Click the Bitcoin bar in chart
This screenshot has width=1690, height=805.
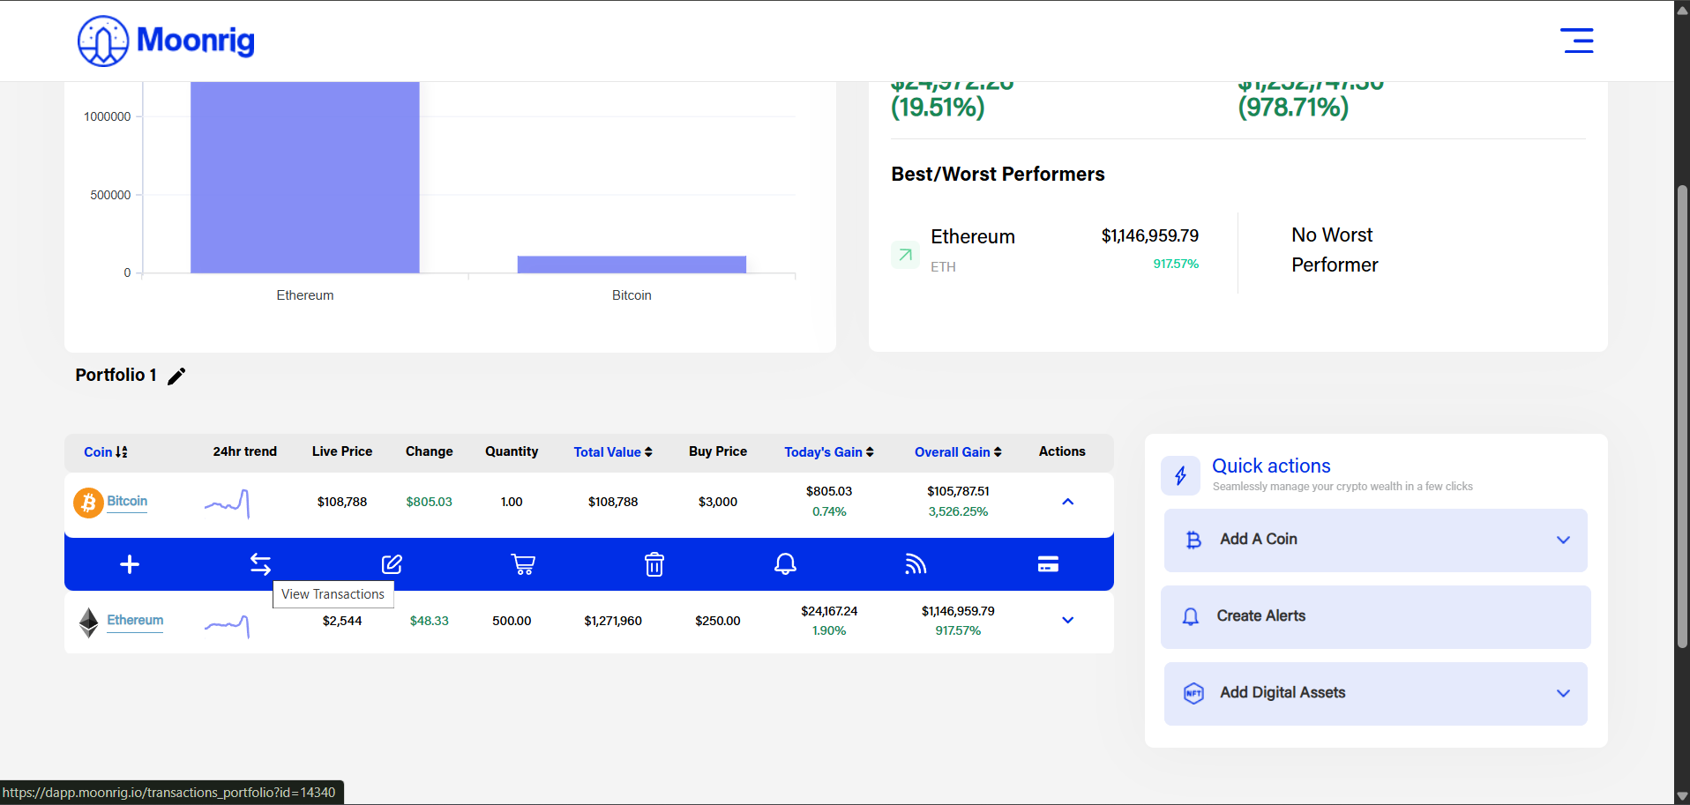632,265
